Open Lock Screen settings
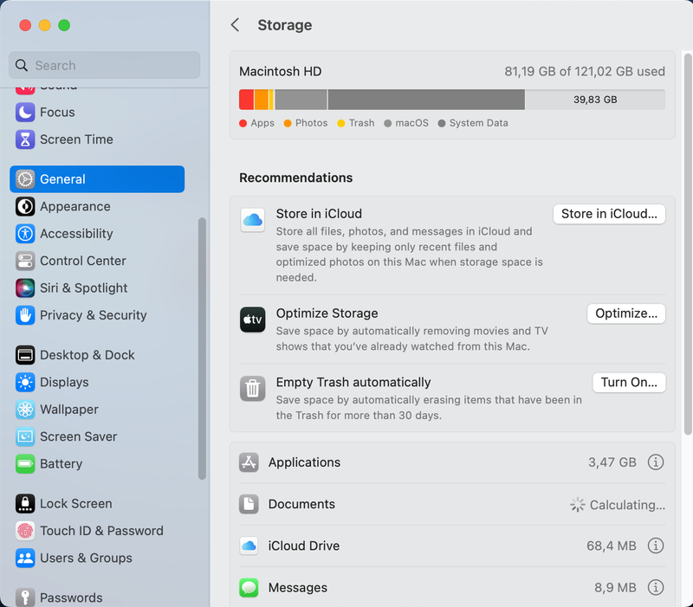 97,504
